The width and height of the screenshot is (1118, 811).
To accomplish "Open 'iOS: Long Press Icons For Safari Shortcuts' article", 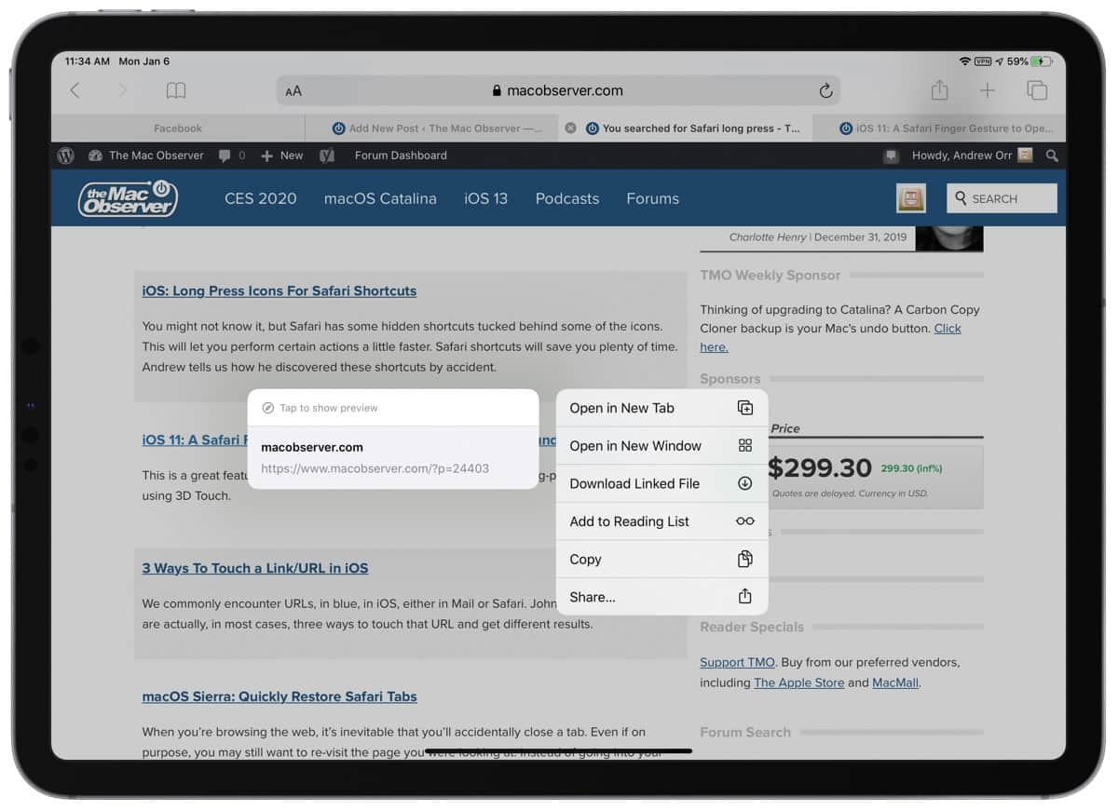I will (x=279, y=291).
